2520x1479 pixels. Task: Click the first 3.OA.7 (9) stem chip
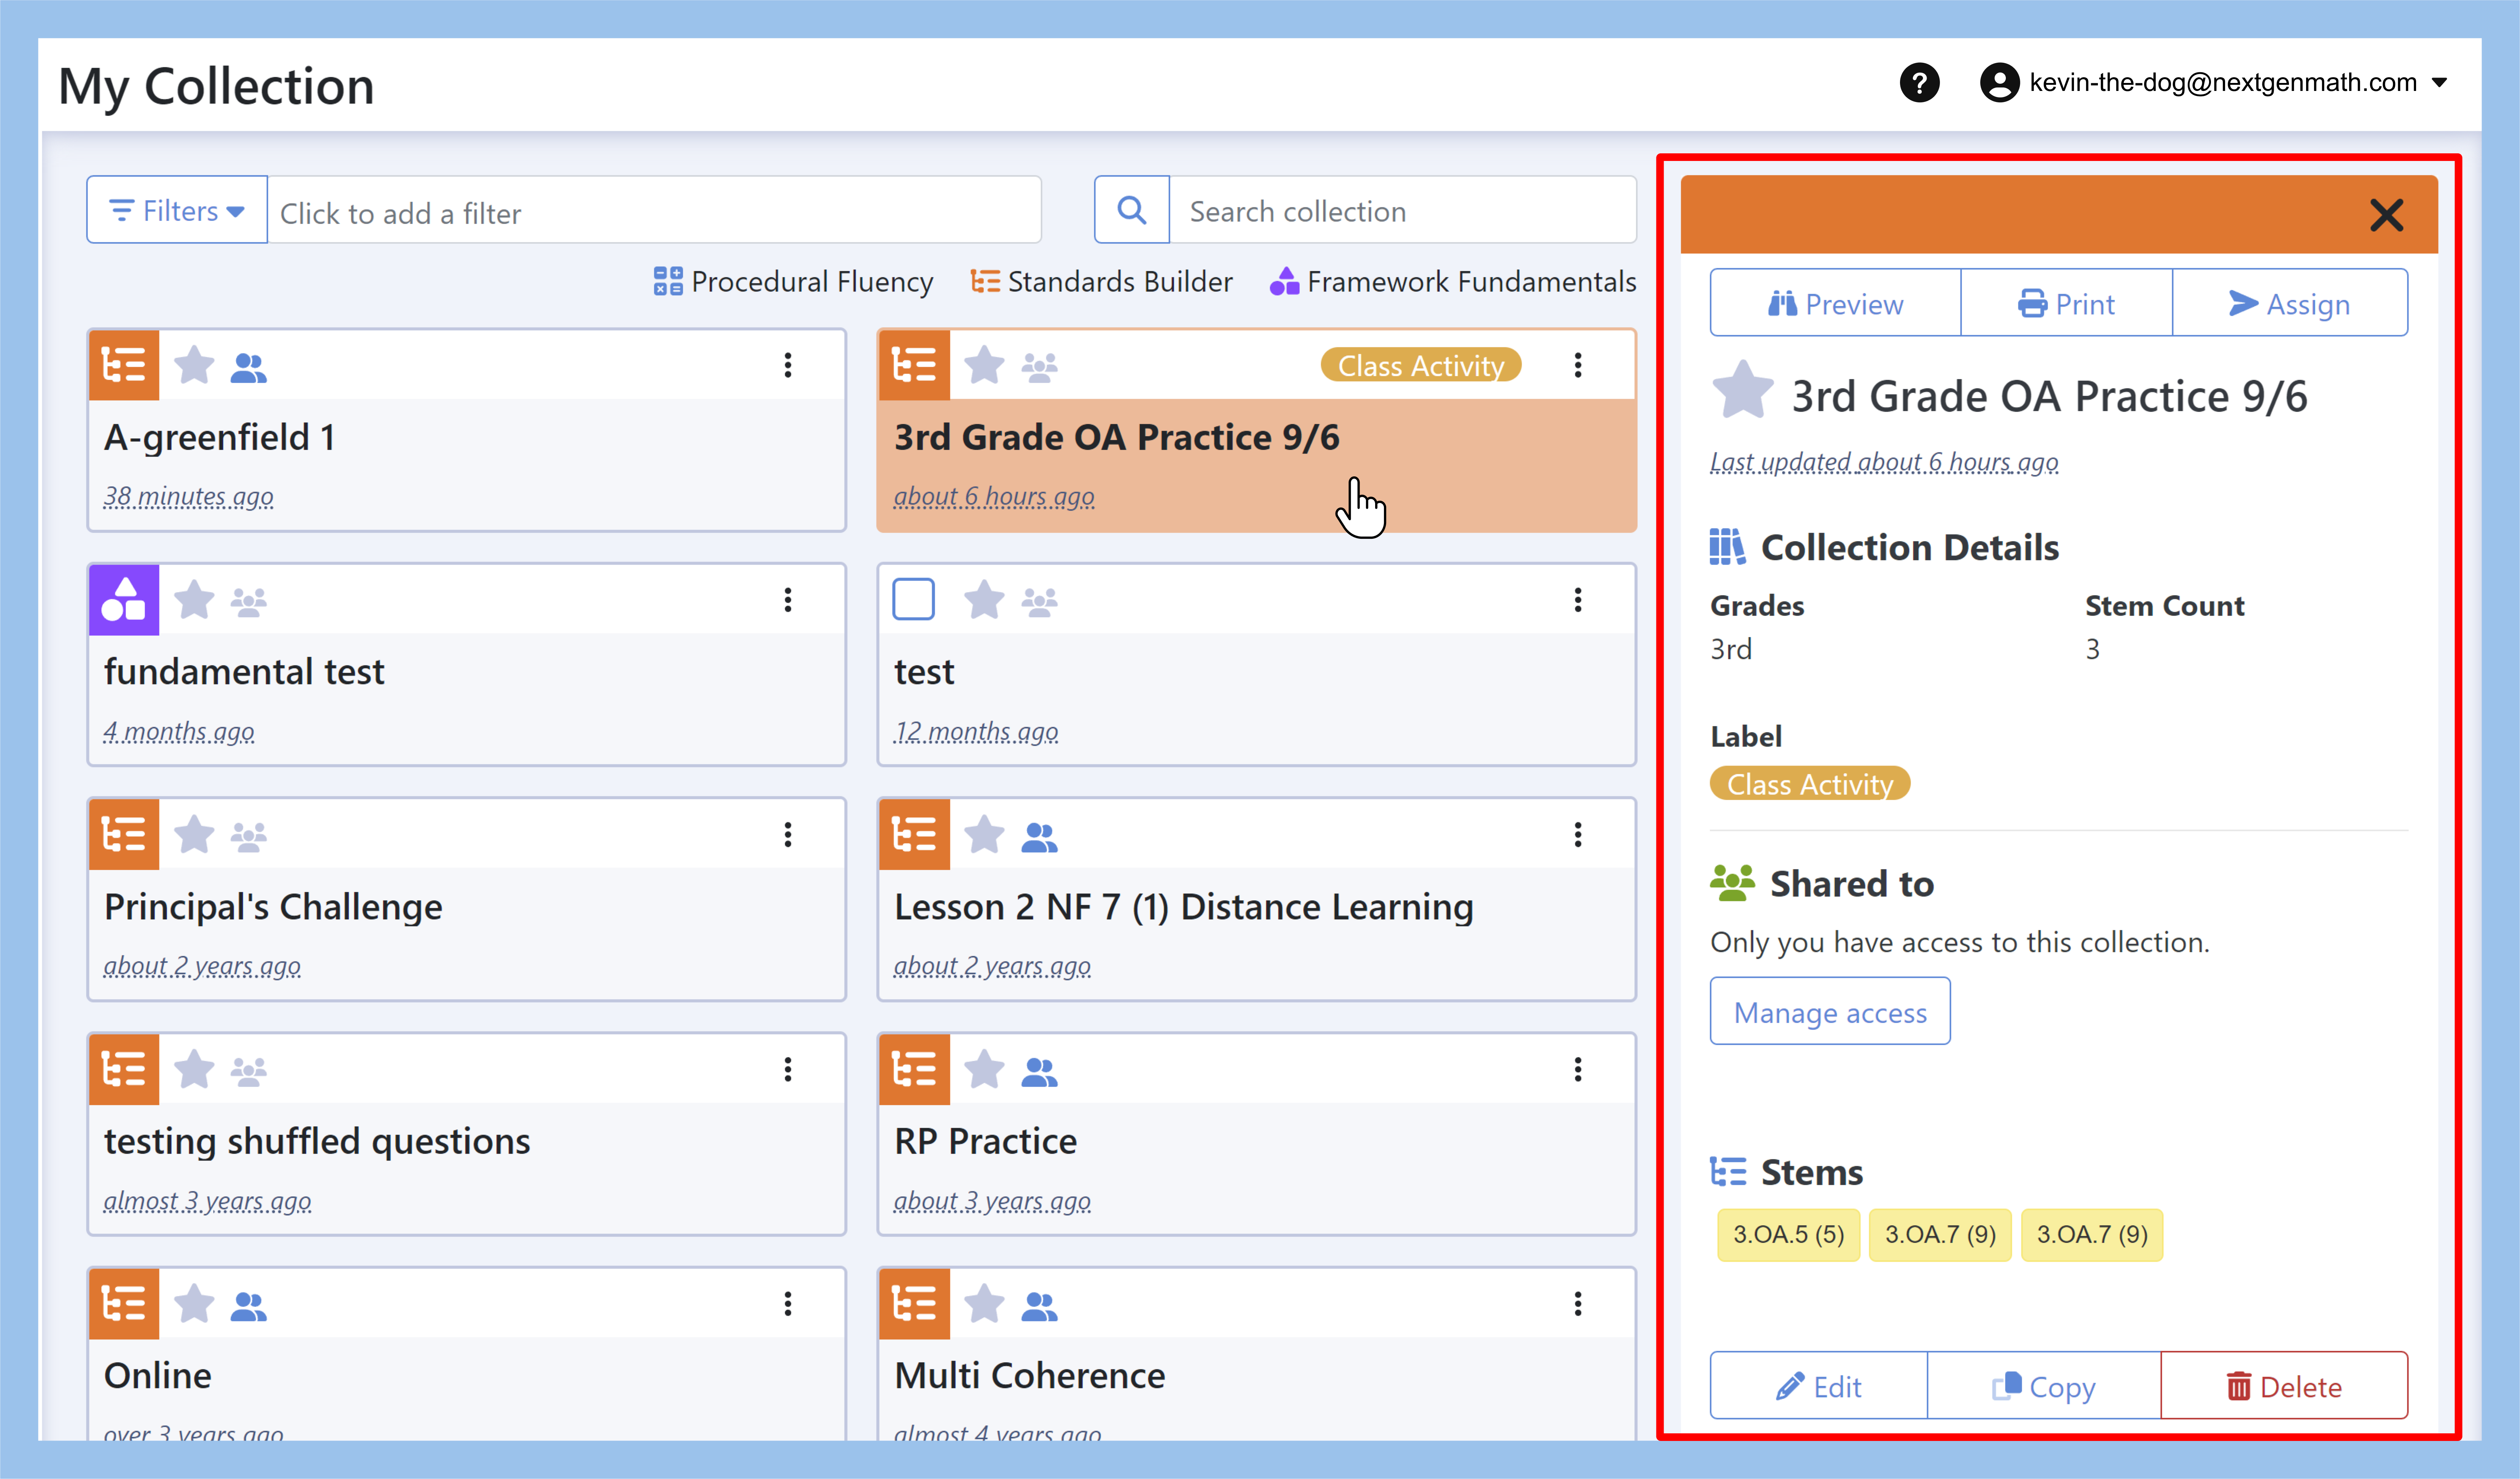point(1940,1235)
